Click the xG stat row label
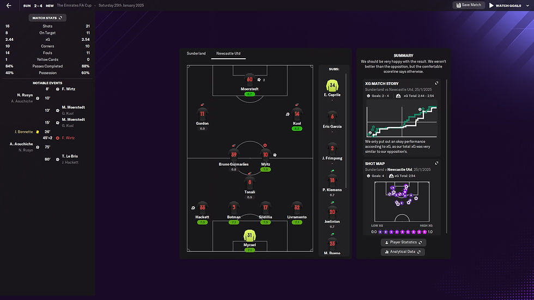The width and height of the screenshot is (534, 300). coord(47,39)
